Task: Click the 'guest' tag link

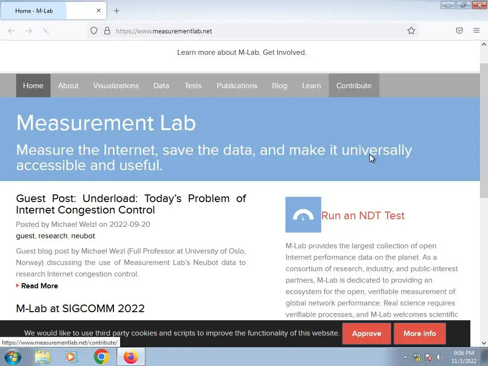Action: tap(25, 236)
